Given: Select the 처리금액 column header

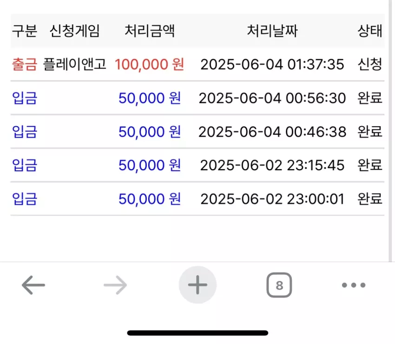Looking at the screenshot, I should 150,31.
